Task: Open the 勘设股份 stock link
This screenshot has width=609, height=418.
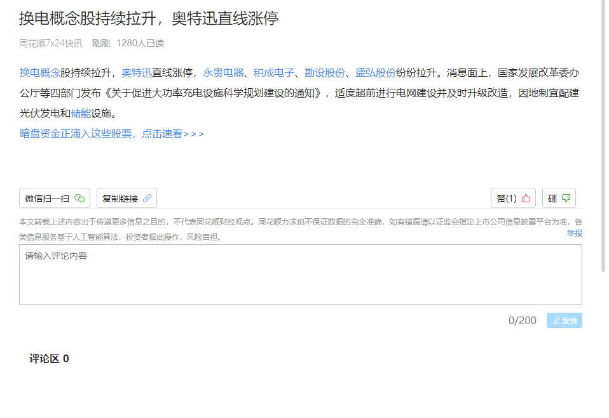Action: click(x=325, y=73)
